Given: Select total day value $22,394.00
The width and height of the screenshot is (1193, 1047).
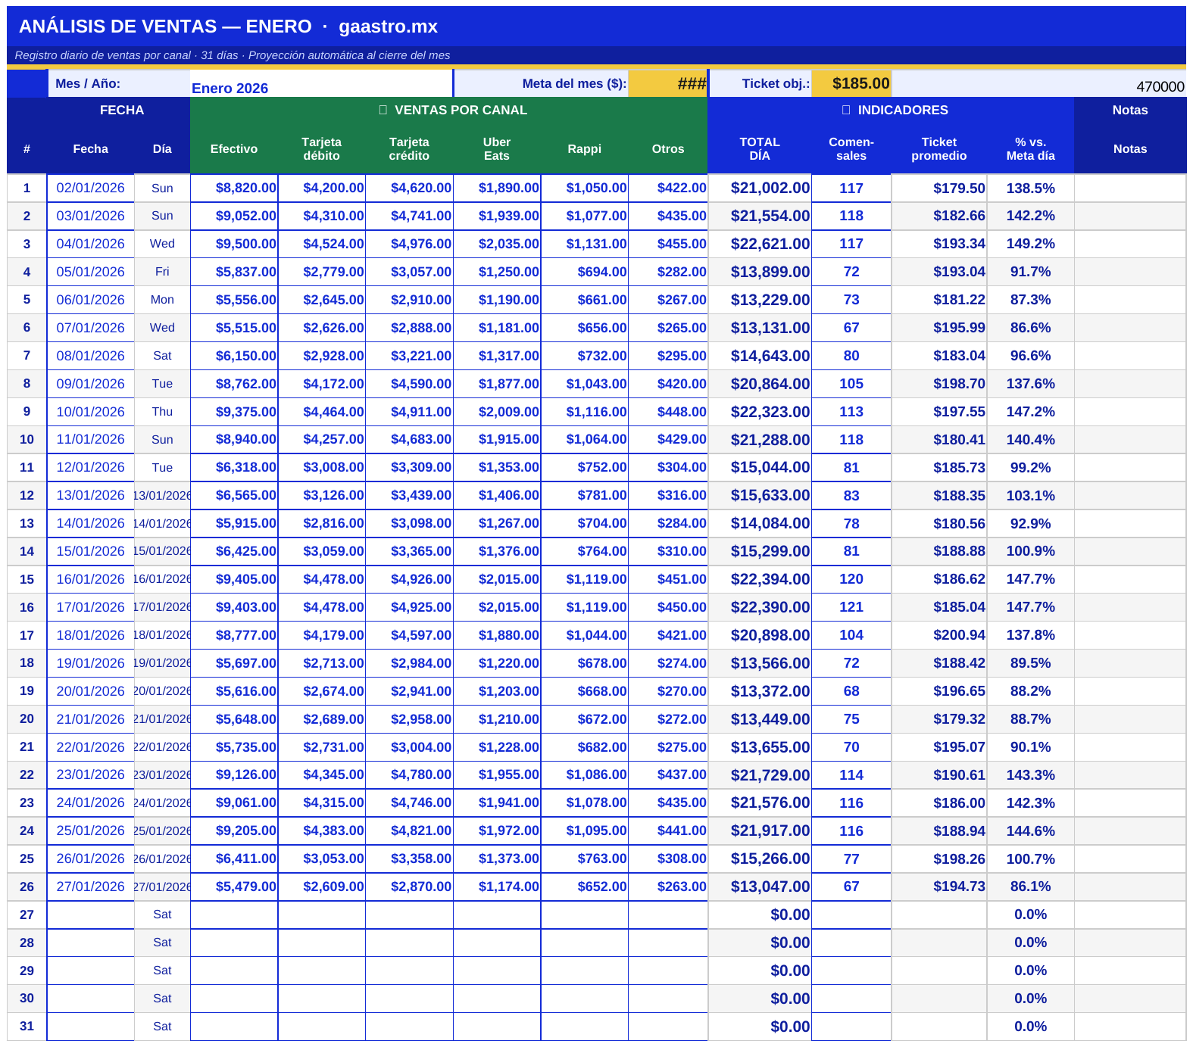Looking at the screenshot, I should pos(760,579).
